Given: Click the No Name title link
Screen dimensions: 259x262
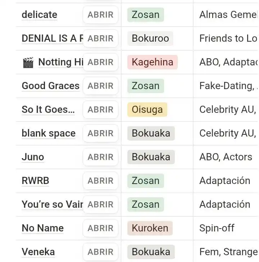Looking at the screenshot, I should (43, 228).
